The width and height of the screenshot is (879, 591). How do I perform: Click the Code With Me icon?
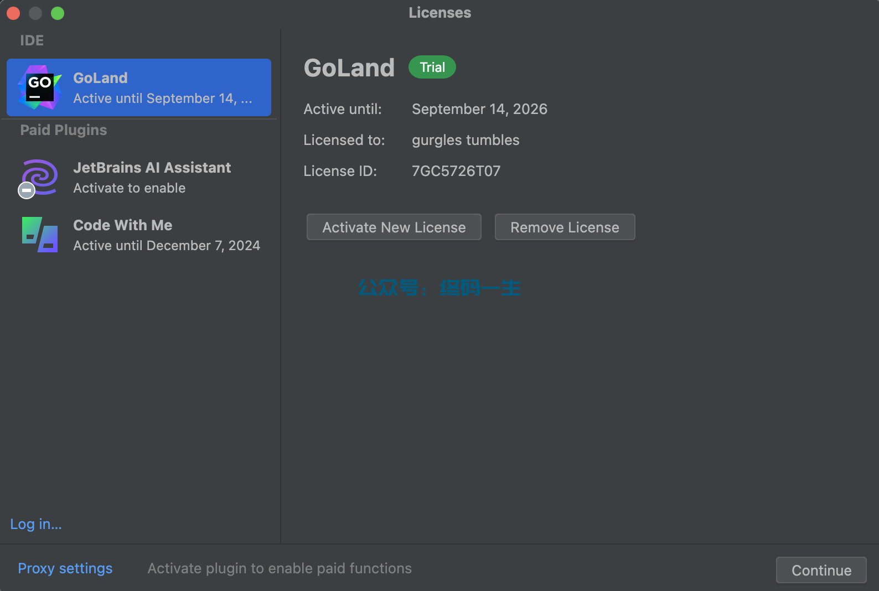pyautogui.click(x=40, y=235)
